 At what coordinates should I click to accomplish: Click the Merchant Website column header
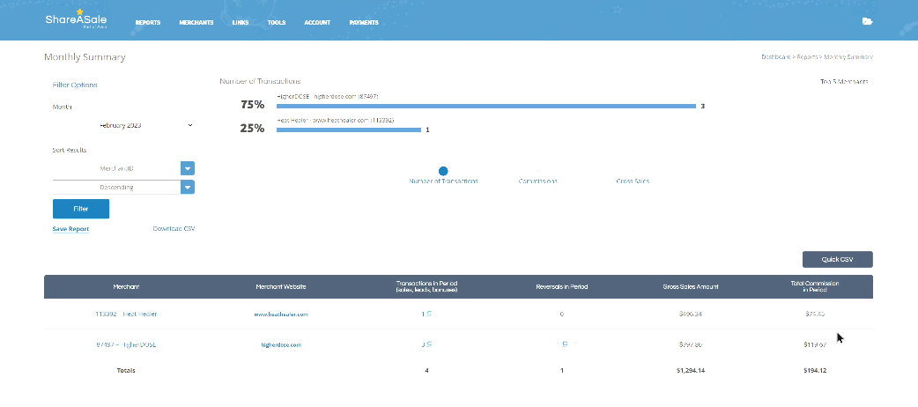pyautogui.click(x=281, y=287)
